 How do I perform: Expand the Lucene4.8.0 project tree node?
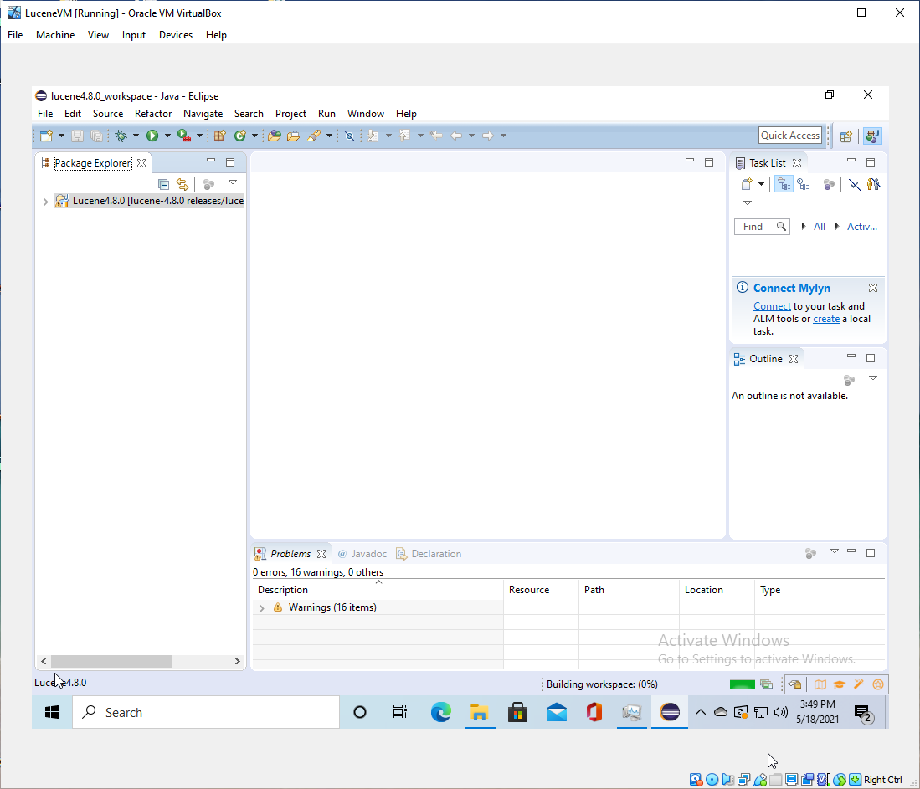(x=45, y=202)
